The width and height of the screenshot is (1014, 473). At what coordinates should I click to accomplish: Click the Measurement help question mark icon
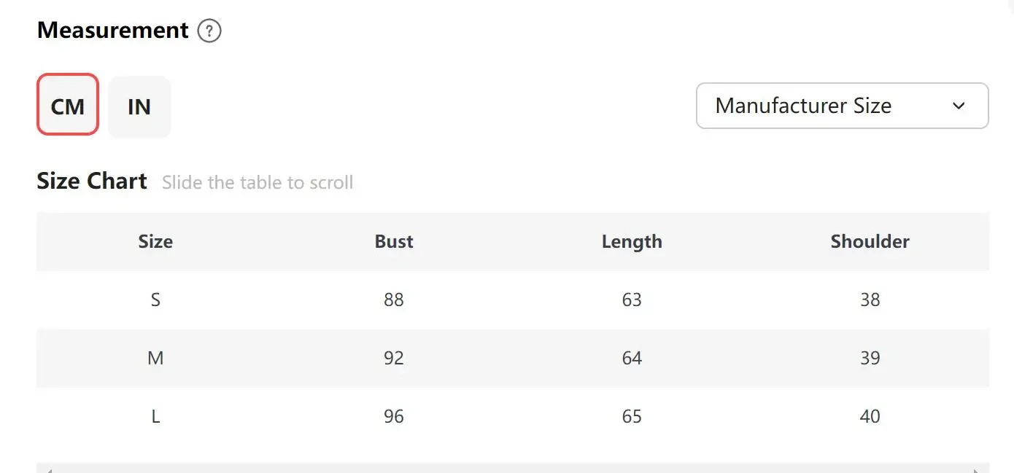209,31
